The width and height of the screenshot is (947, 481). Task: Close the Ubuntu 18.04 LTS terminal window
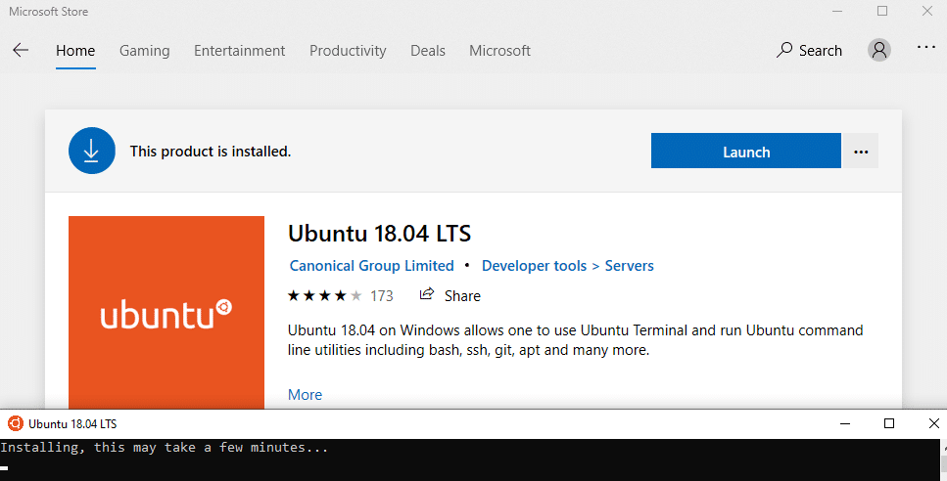tap(933, 423)
